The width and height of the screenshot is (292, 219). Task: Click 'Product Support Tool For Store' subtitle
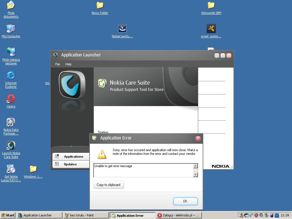(x=137, y=90)
